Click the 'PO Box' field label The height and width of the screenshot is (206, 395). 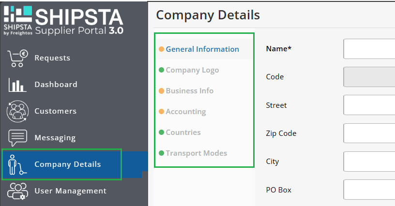pos(279,190)
